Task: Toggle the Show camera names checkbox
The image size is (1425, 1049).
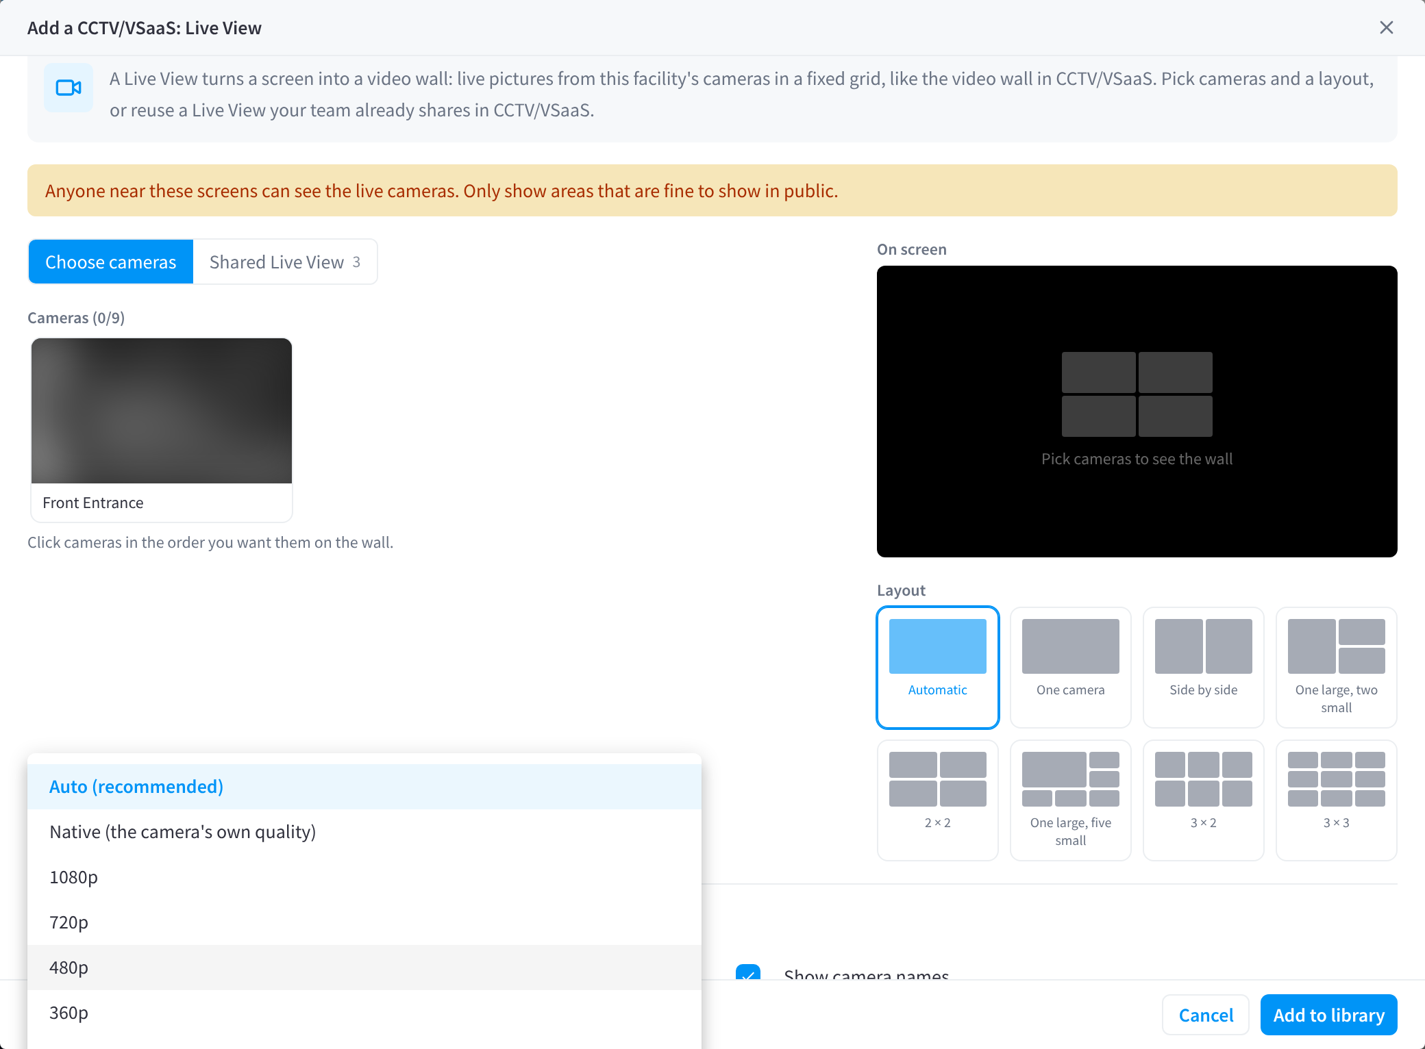Action: [x=748, y=972]
